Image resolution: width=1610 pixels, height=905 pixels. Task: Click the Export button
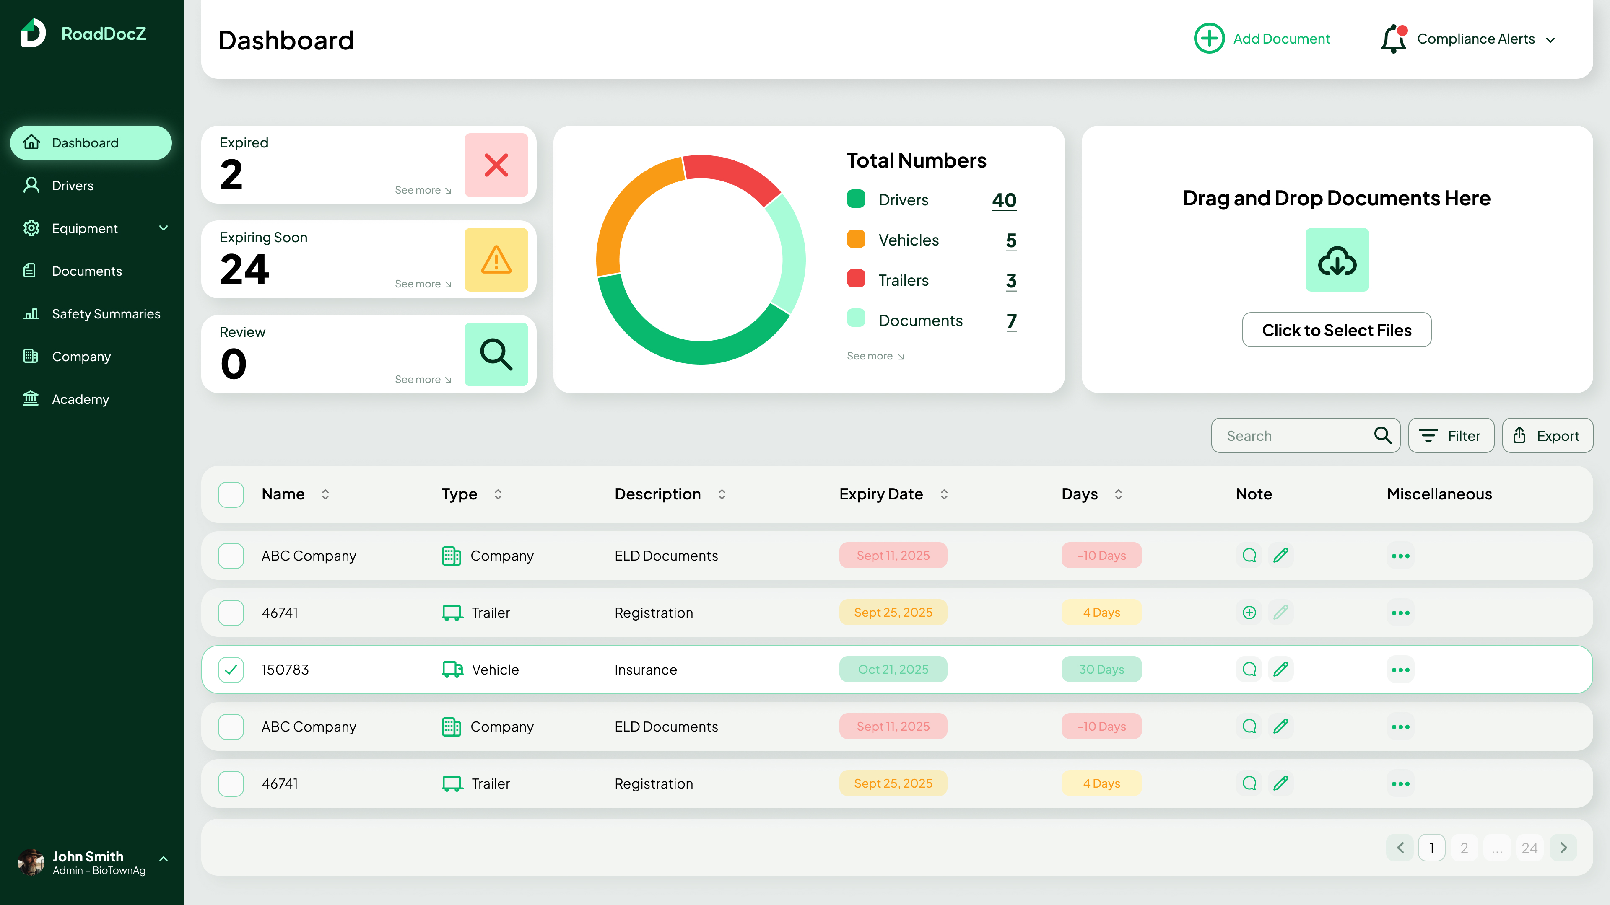point(1547,435)
